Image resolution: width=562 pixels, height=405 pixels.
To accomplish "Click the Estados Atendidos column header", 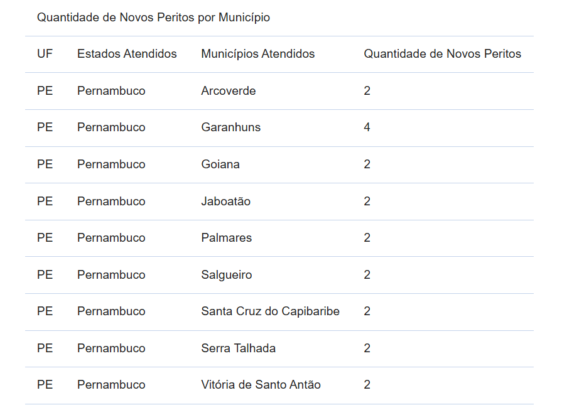I will tap(127, 54).
